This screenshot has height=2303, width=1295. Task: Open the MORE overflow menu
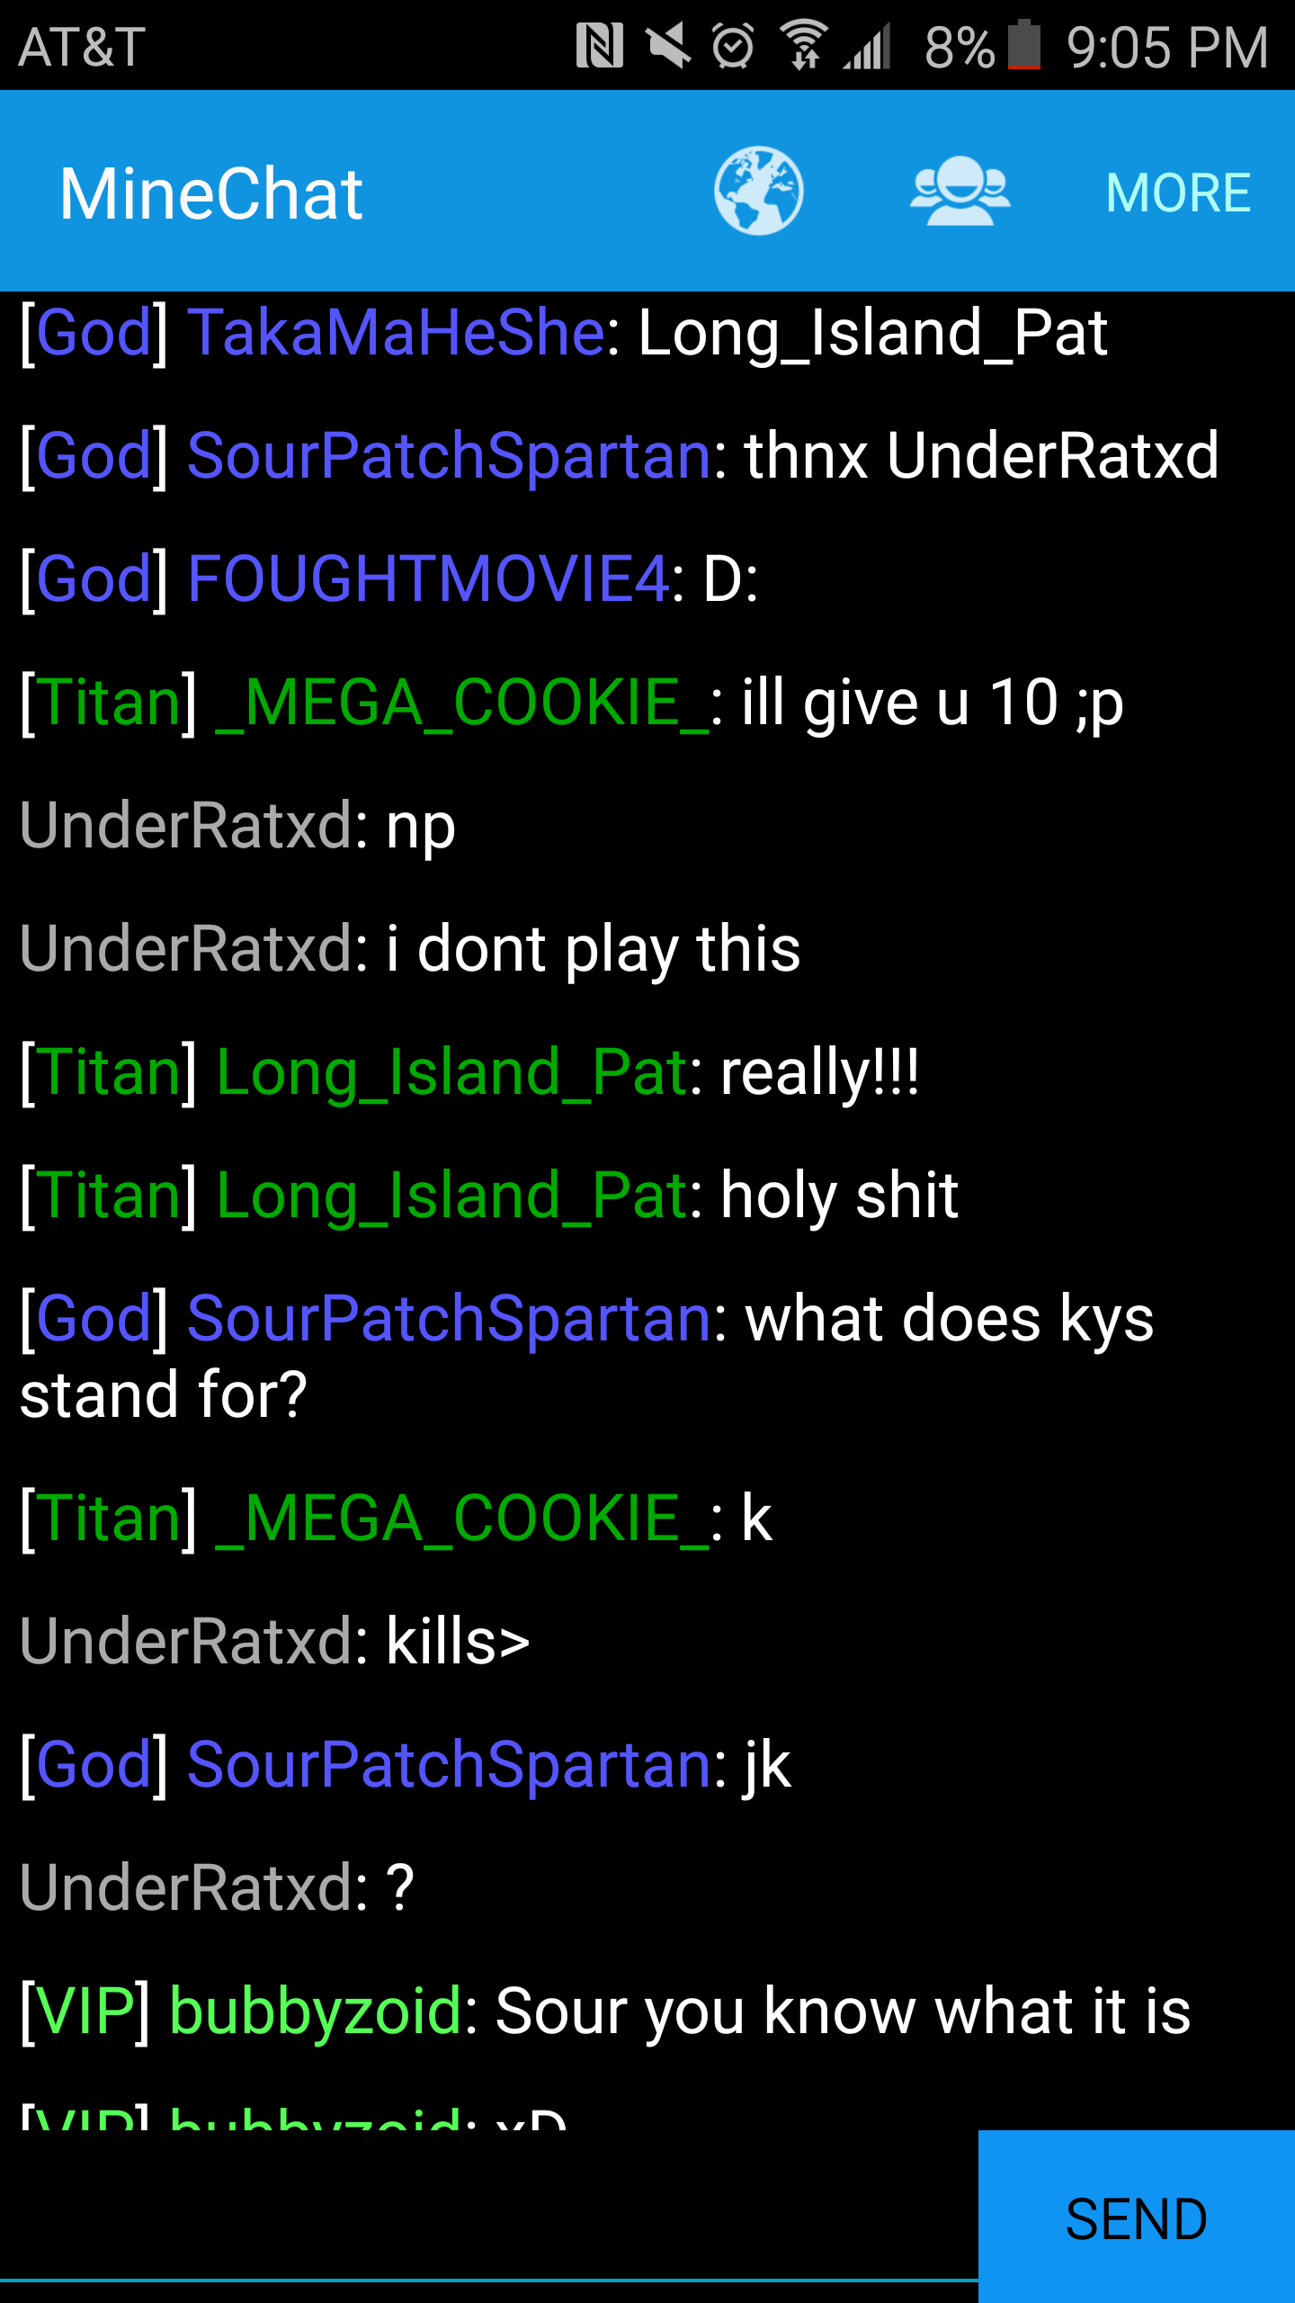tap(1178, 193)
